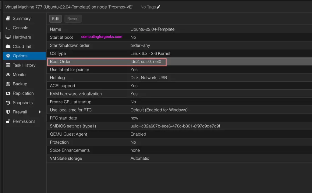
Task: Open the Snapshots section
Action: [24, 103]
